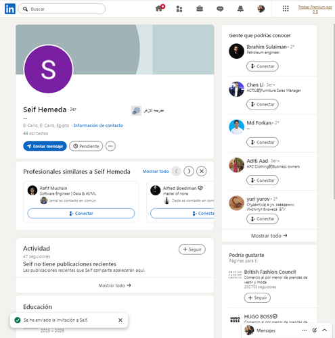335x338 pixels.
Task: Click the Seif Hemeda profile name
Action: (45, 110)
